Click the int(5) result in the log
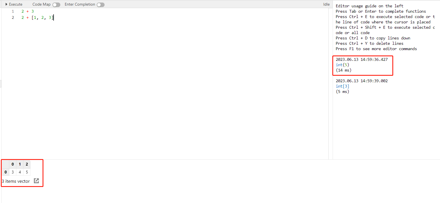This screenshot has height=203, width=440. click(342, 65)
